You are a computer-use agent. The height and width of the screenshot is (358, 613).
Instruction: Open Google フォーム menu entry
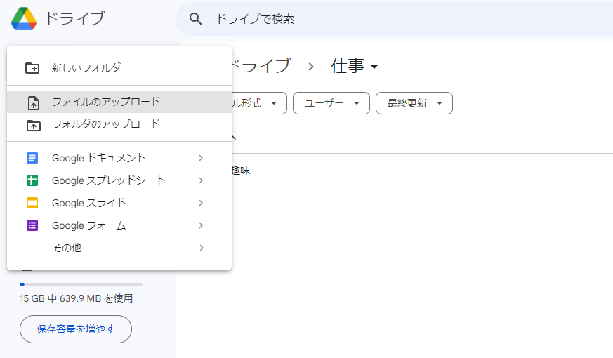tap(119, 225)
